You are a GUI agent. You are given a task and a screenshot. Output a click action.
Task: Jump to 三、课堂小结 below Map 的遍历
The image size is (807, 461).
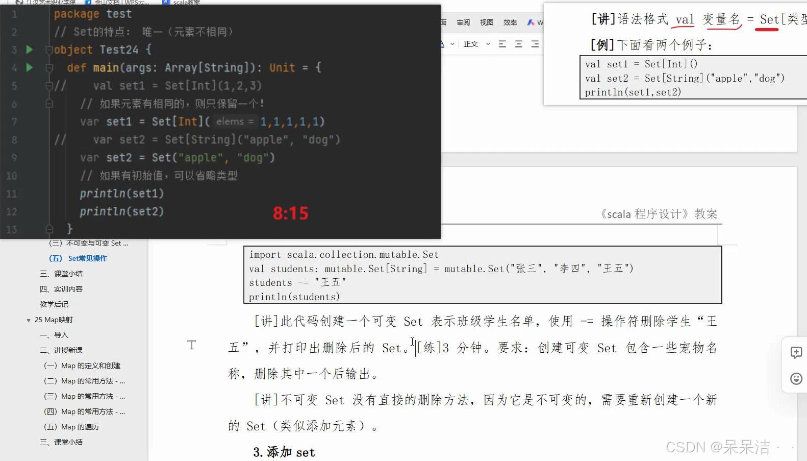61,442
